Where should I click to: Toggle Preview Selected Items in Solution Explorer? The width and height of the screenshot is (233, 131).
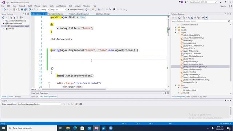206,18
